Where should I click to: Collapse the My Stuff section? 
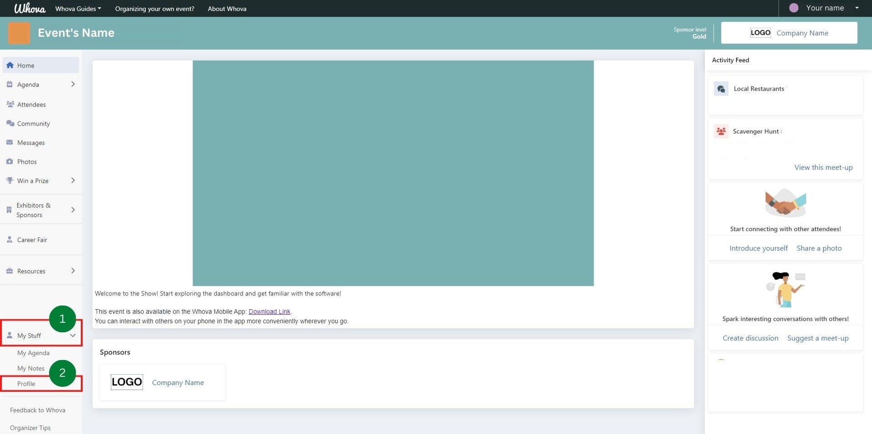tap(73, 335)
